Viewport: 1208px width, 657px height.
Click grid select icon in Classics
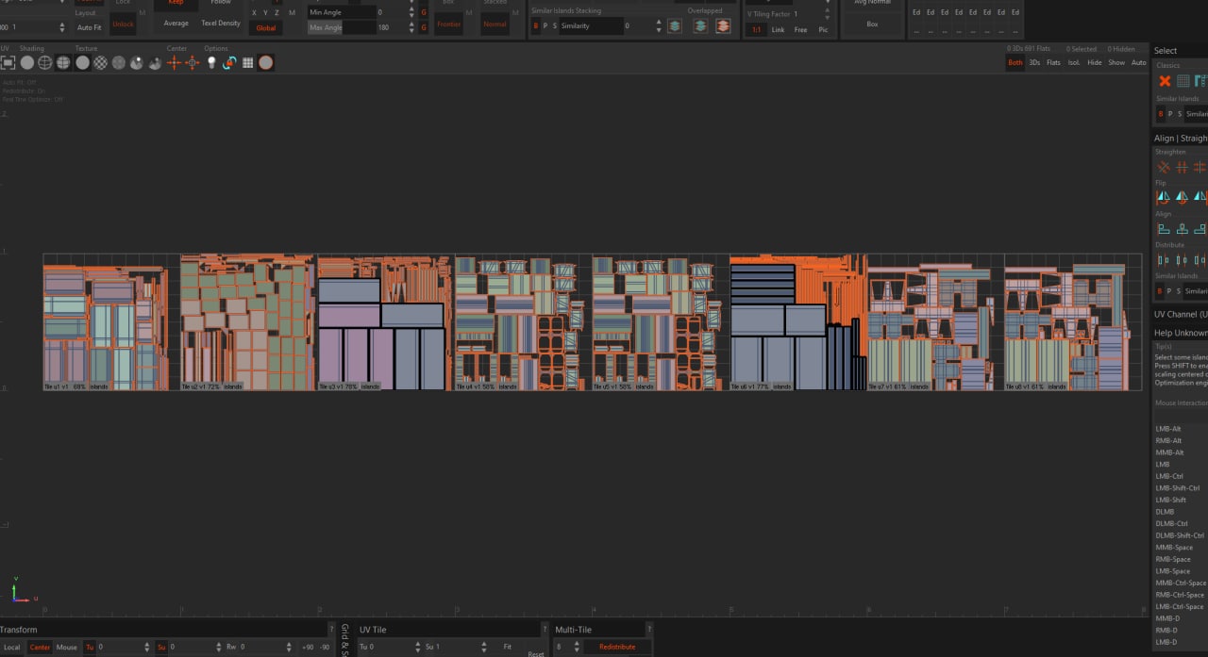click(1183, 81)
